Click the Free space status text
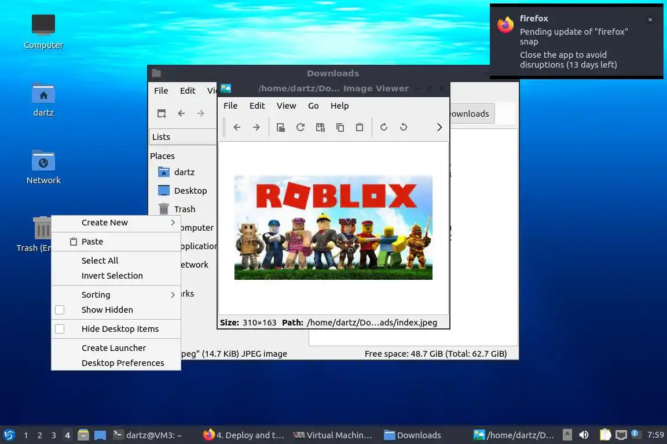The image size is (667, 444). click(435, 353)
